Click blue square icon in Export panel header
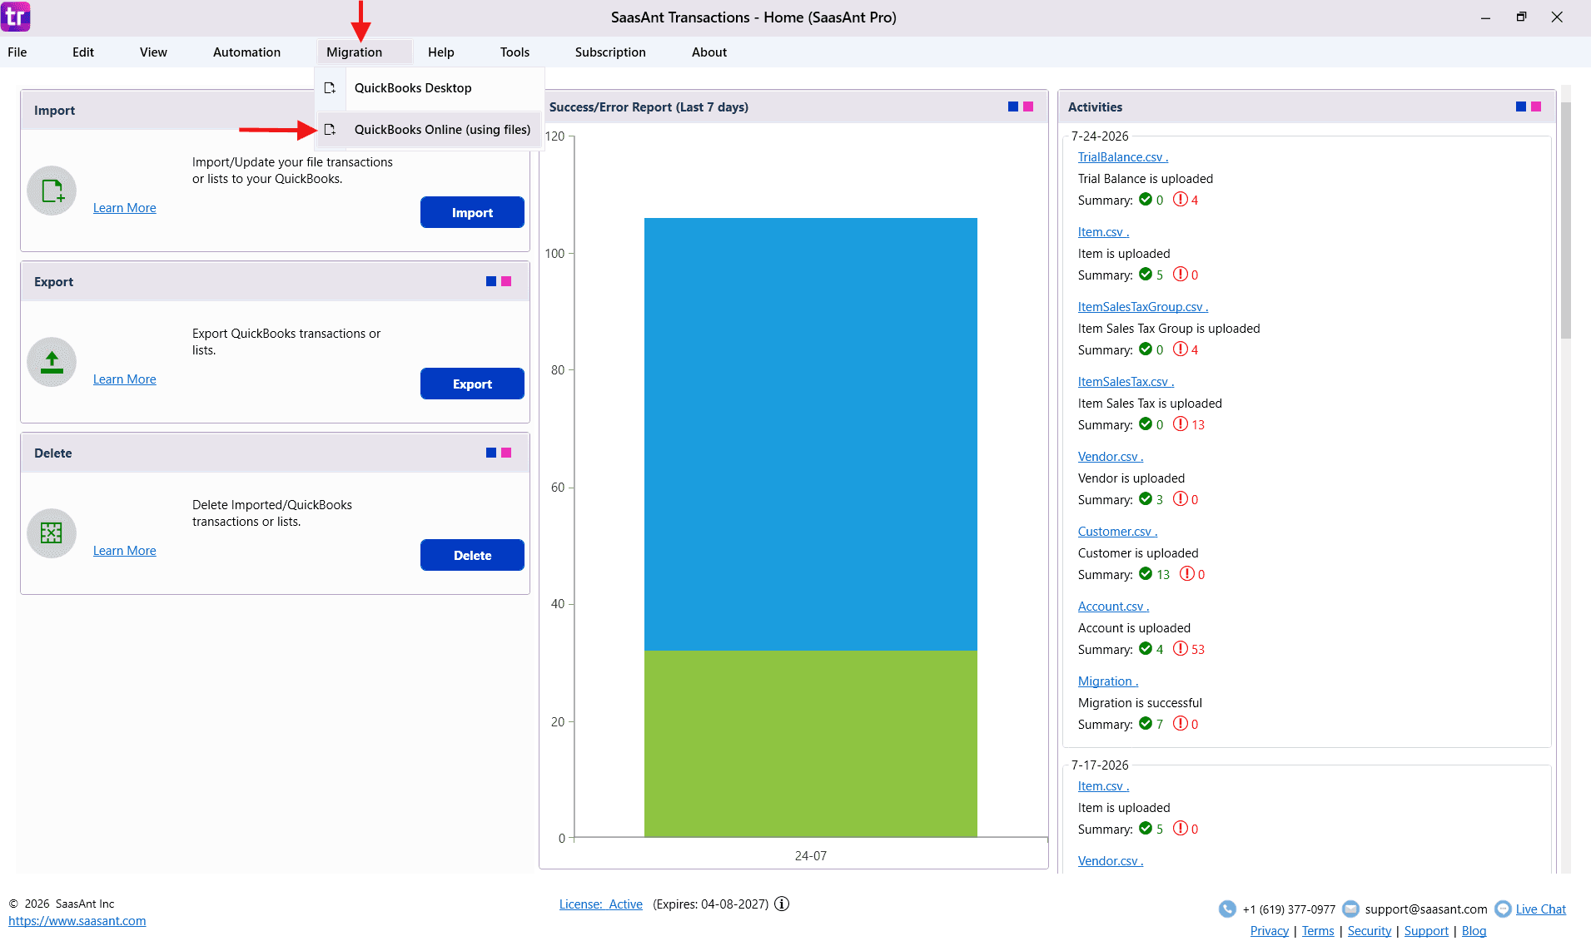 click(x=491, y=281)
